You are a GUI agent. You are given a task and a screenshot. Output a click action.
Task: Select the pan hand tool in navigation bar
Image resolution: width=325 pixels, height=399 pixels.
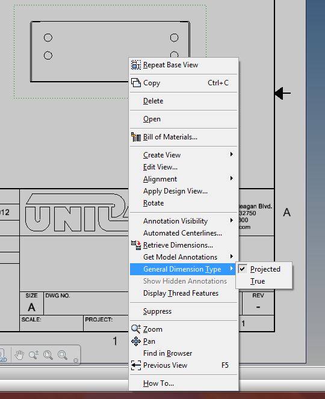[x=19, y=355]
